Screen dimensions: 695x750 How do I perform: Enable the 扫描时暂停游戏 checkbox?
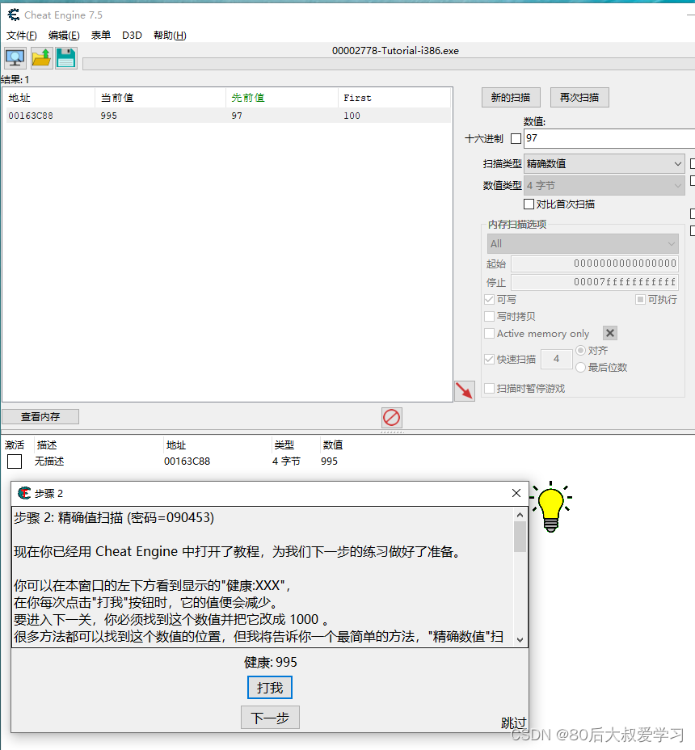coord(489,389)
